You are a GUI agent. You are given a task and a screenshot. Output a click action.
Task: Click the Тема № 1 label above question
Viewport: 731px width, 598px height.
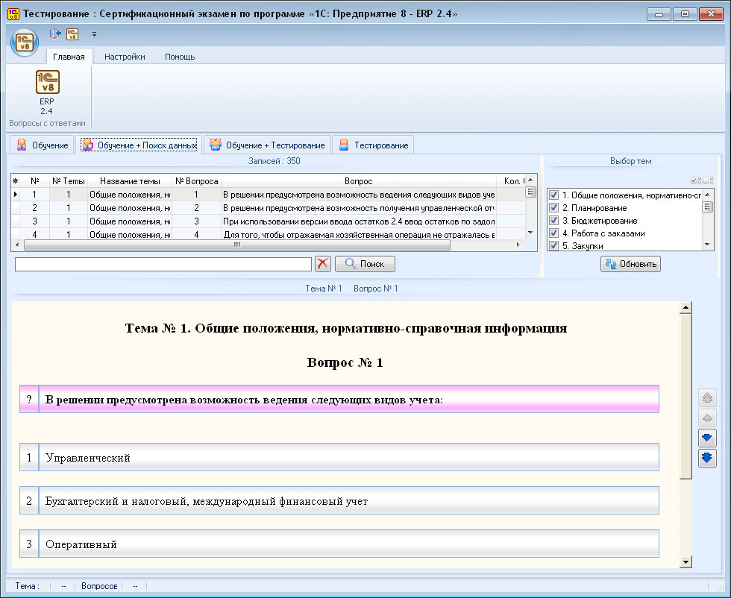pyautogui.click(x=324, y=289)
